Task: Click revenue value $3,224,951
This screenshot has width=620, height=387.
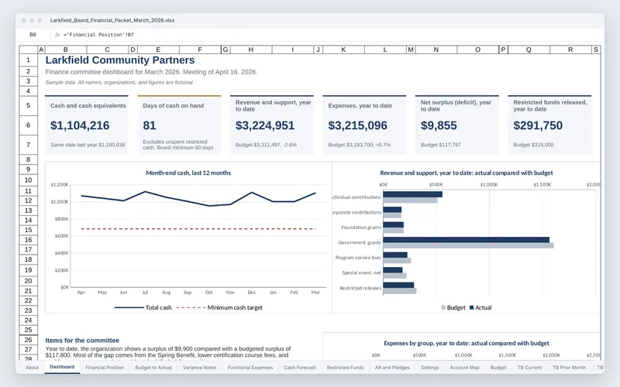Action: pyautogui.click(x=265, y=125)
